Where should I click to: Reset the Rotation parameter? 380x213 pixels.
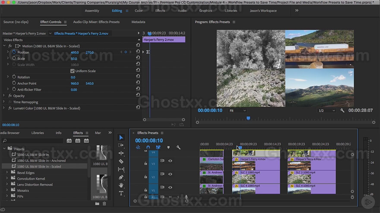[138, 76]
